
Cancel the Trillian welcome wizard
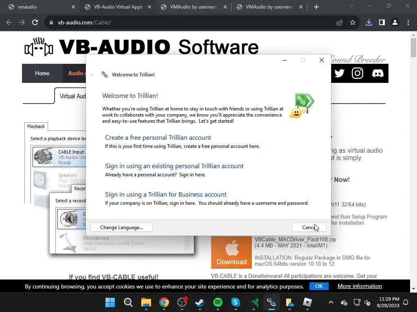tap(309, 227)
